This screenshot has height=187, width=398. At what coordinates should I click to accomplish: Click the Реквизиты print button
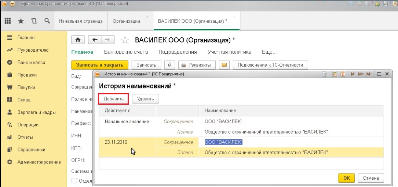pos(197,65)
